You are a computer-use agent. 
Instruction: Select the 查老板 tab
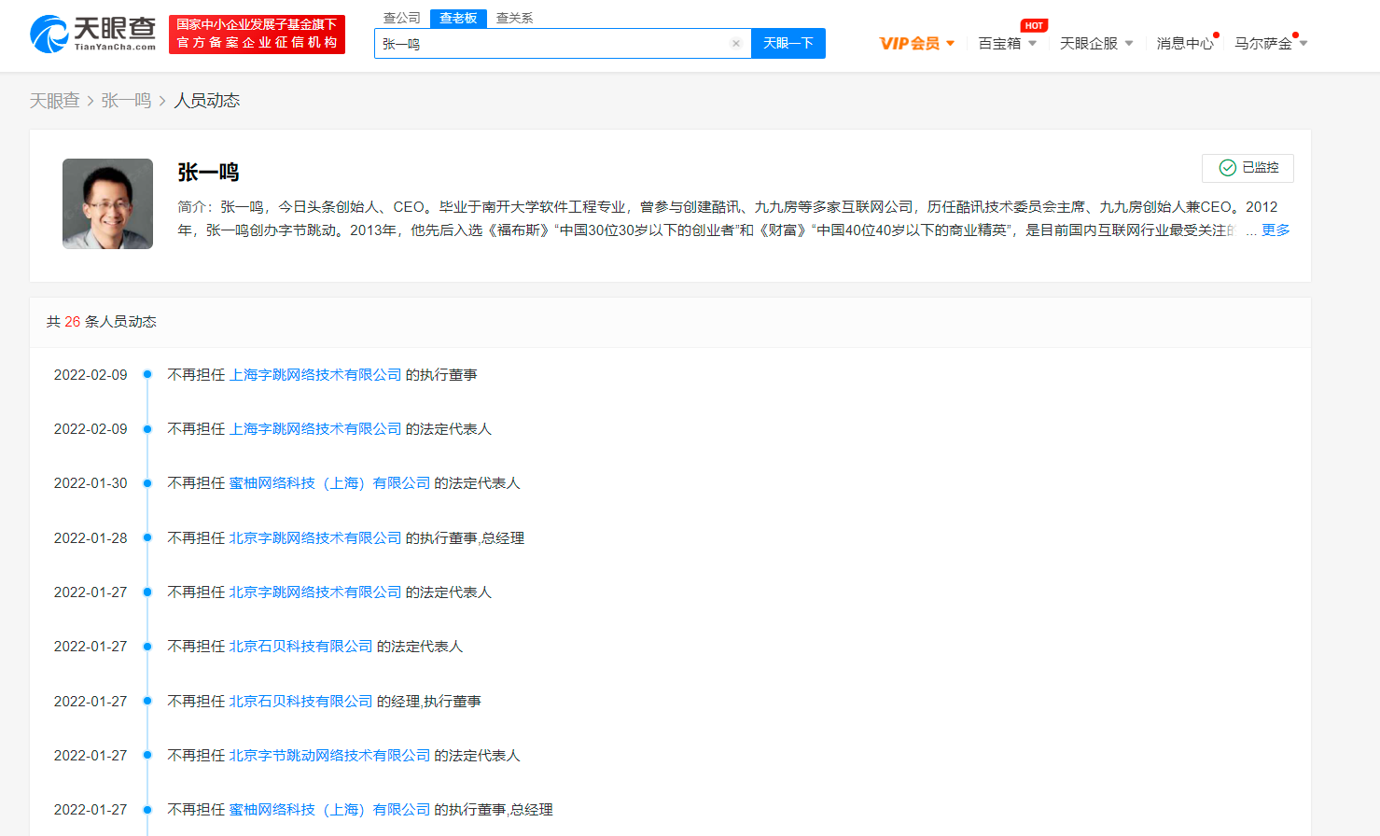coord(458,18)
